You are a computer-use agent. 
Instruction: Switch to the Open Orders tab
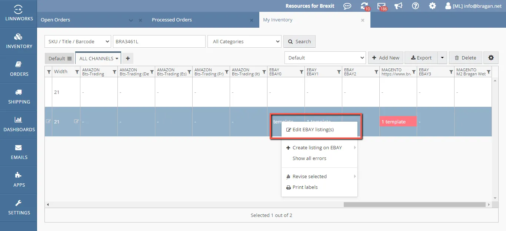pos(56,20)
